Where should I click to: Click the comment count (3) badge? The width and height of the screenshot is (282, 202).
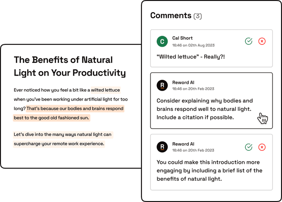pyautogui.click(x=197, y=16)
